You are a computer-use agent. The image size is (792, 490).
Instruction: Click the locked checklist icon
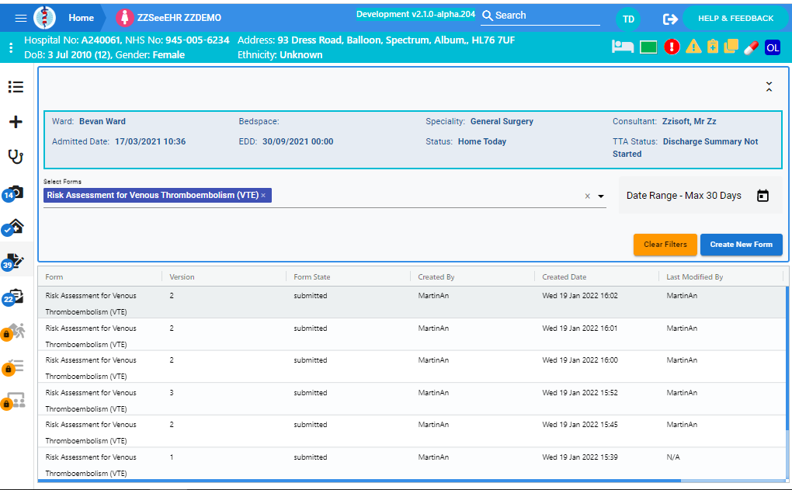(x=14, y=367)
